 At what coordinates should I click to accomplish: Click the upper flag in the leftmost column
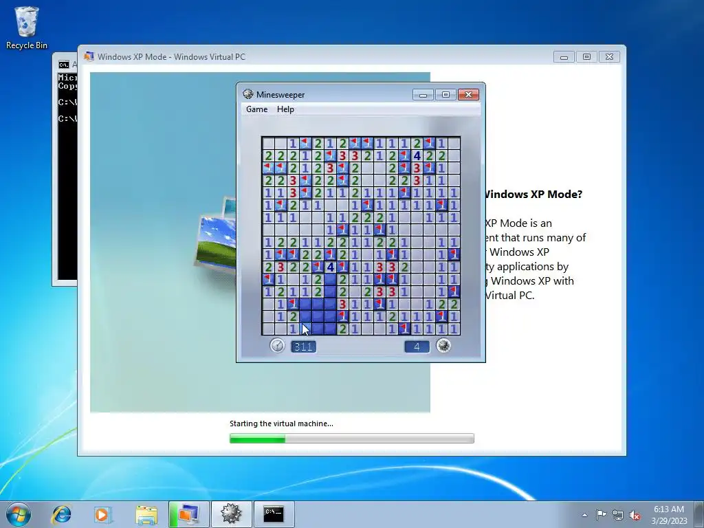(x=269, y=168)
